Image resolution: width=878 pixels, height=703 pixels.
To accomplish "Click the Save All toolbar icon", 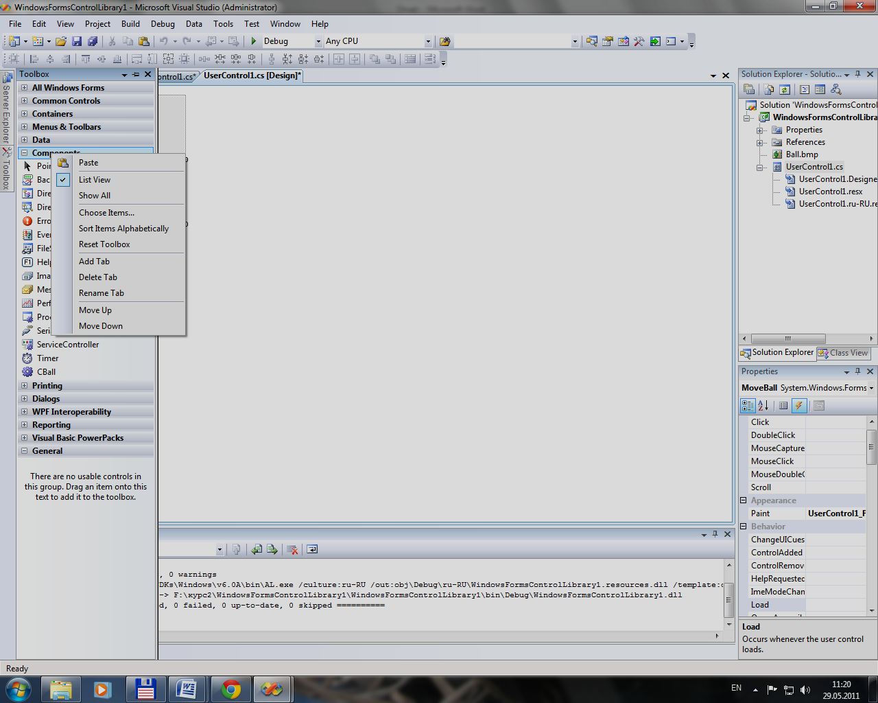I will coord(92,41).
